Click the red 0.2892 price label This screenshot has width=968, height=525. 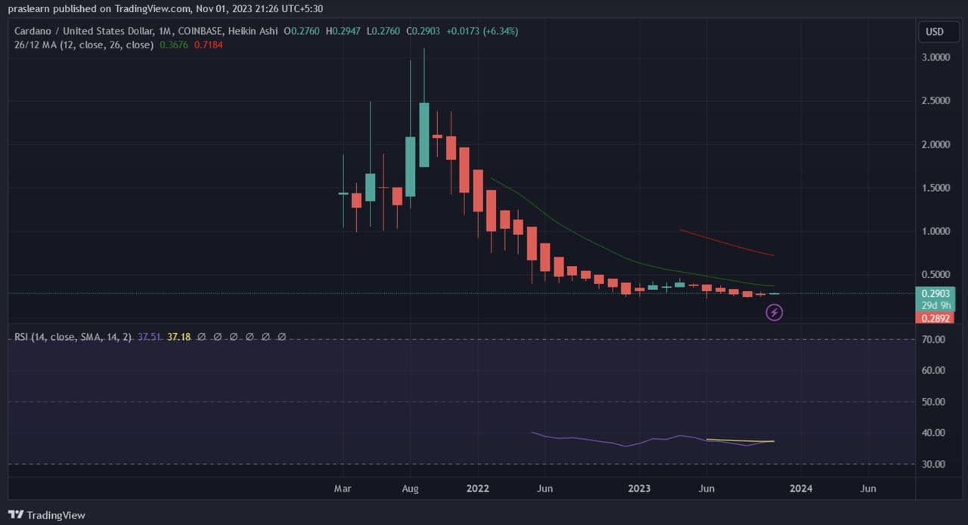coord(935,318)
